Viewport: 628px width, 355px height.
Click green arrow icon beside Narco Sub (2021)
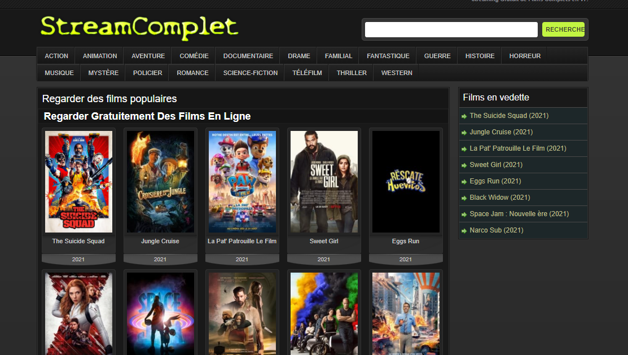464,231
